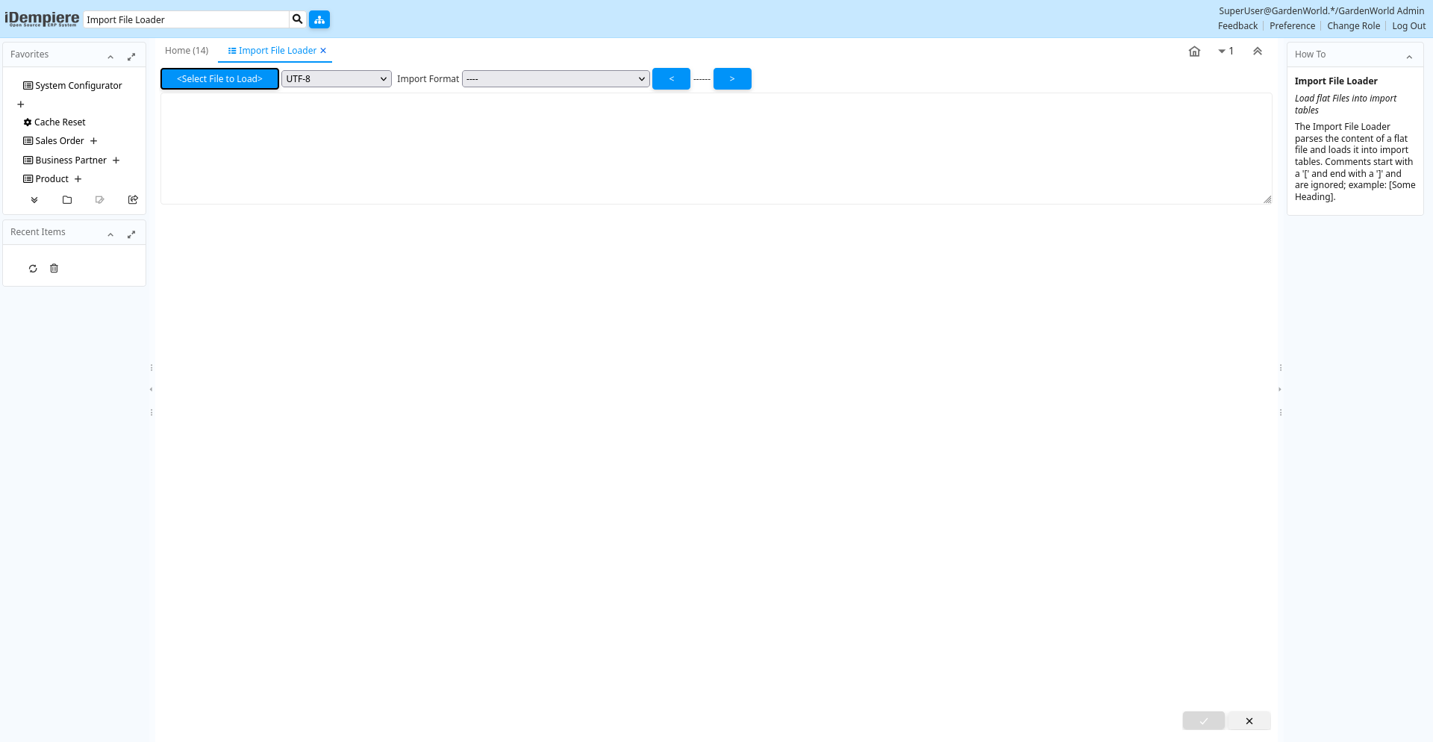Open the Import Format dropdown

tap(555, 79)
